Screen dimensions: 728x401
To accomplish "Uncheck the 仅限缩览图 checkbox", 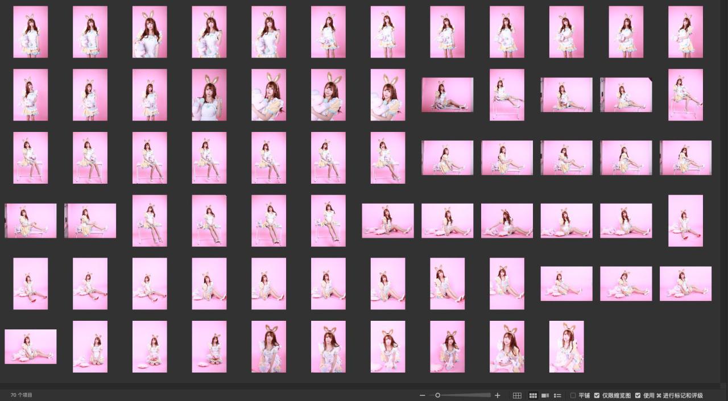I will coord(597,395).
